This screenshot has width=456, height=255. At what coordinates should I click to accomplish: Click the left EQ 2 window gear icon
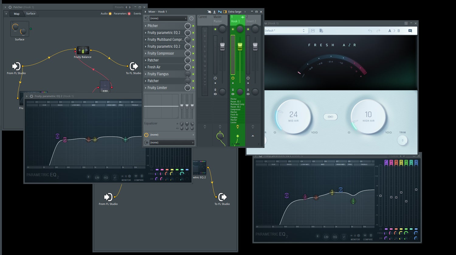tap(31, 96)
